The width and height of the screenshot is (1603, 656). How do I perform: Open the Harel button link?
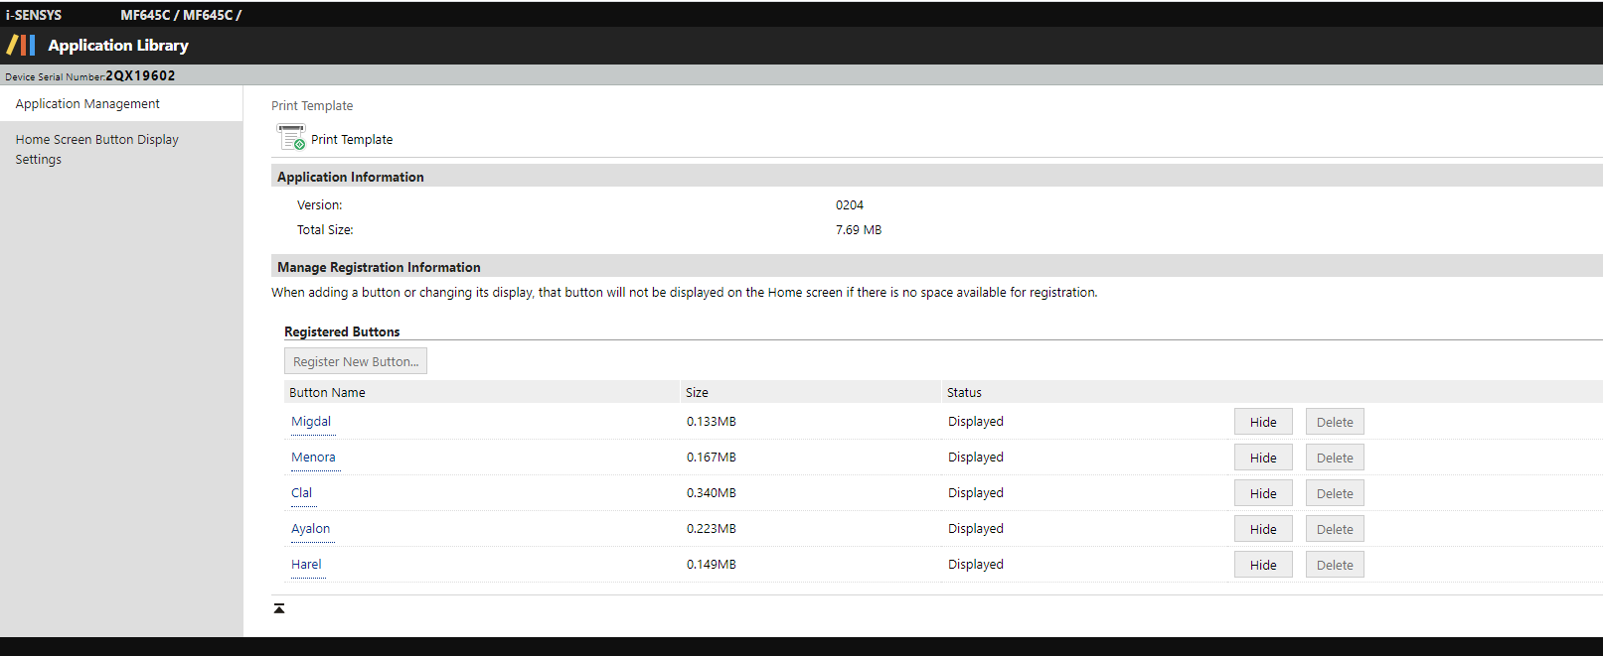[306, 565]
